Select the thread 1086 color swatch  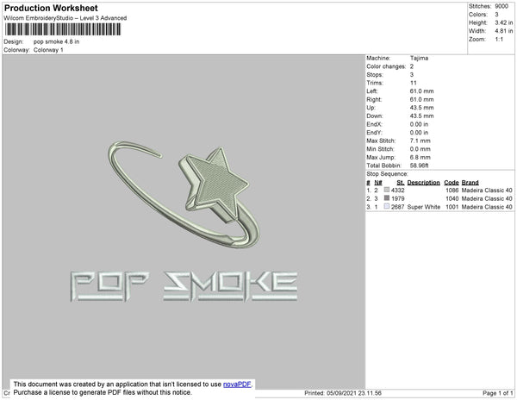[387, 190]
